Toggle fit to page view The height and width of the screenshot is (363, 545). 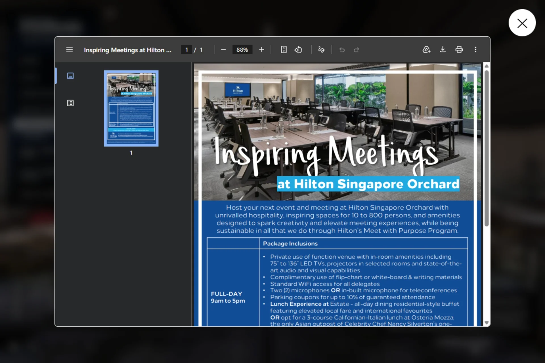point(284,50)
